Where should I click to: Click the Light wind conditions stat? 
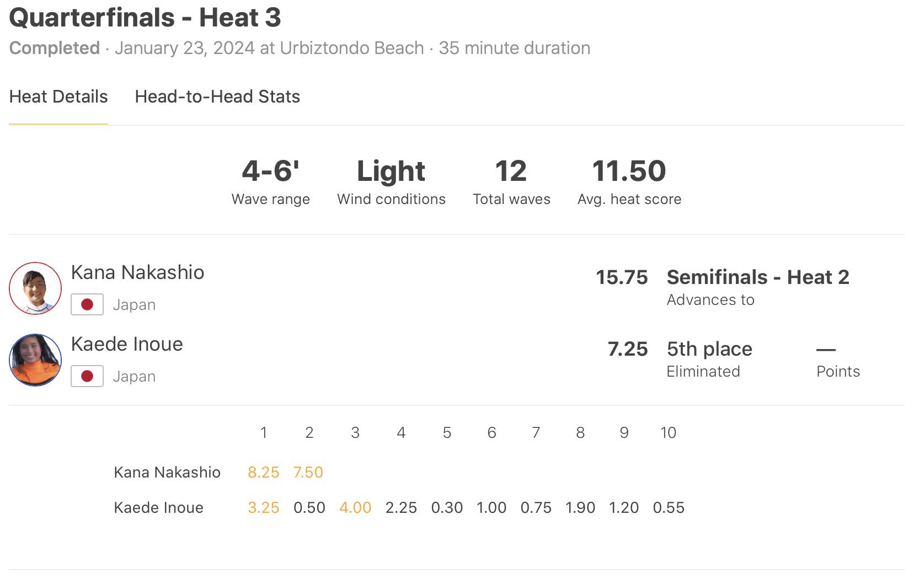coord(391,171)
